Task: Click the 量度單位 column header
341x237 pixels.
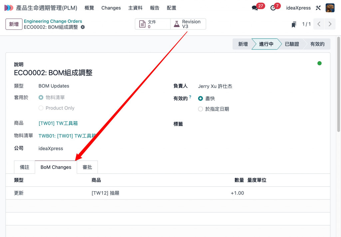Action: tap(257, 180)
